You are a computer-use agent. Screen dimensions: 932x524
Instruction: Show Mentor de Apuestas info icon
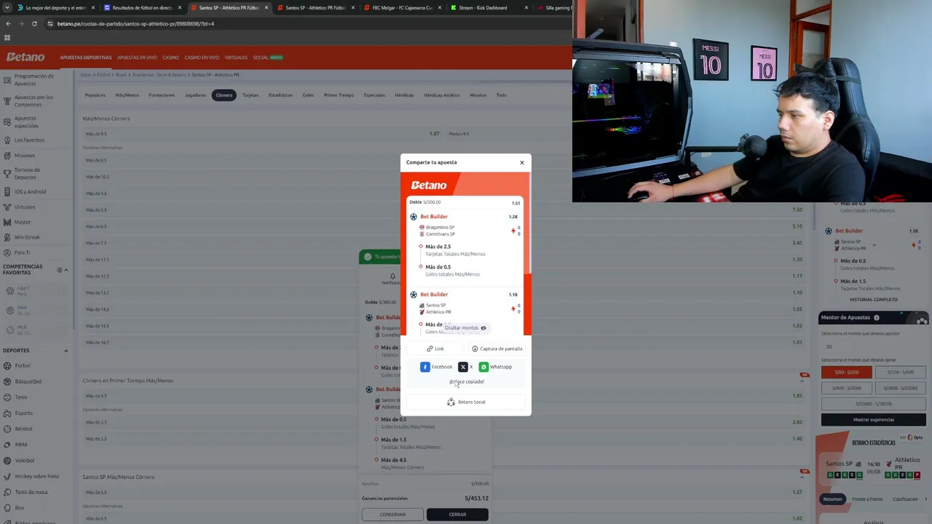tap(877, 317)
